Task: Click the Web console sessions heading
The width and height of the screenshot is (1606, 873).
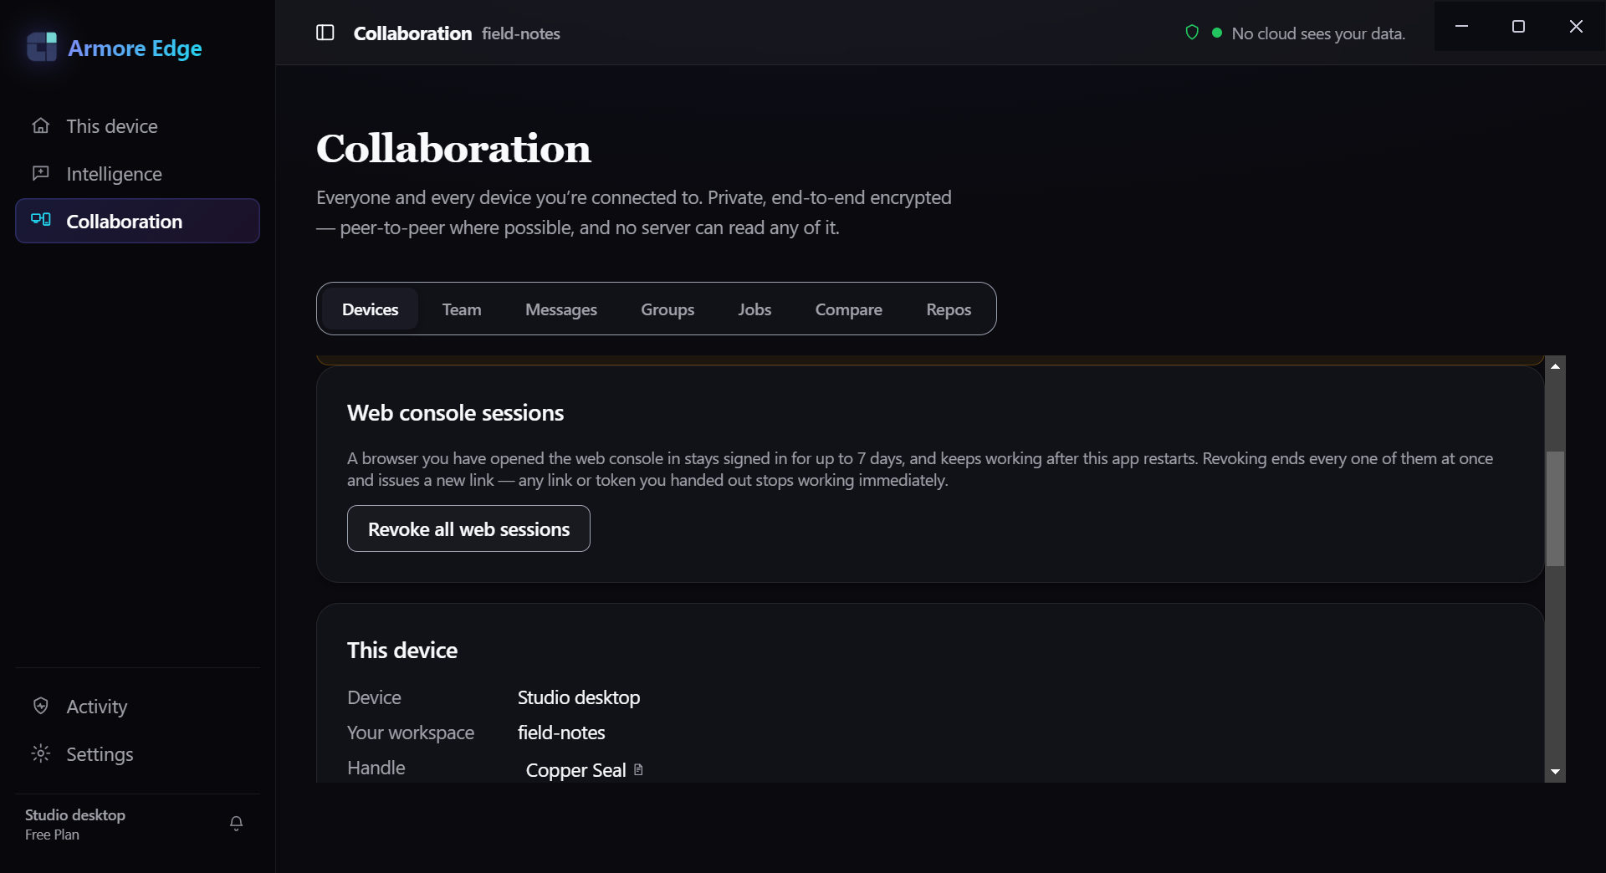Action: click(x=455, y=413)
